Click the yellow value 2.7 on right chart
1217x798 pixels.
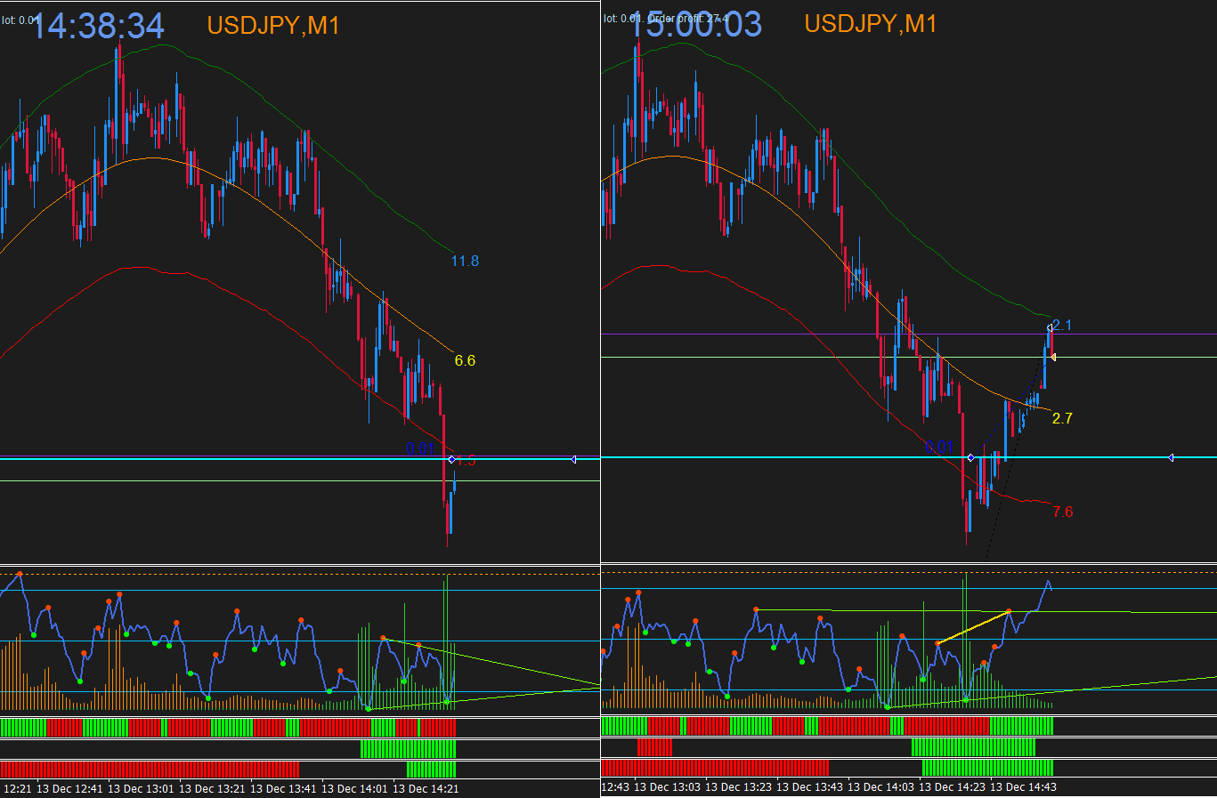(x=1062, y=418)
